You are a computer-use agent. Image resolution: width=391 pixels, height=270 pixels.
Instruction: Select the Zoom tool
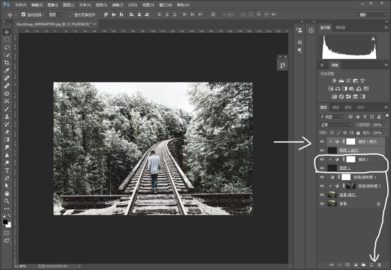[x=7, y=201]
